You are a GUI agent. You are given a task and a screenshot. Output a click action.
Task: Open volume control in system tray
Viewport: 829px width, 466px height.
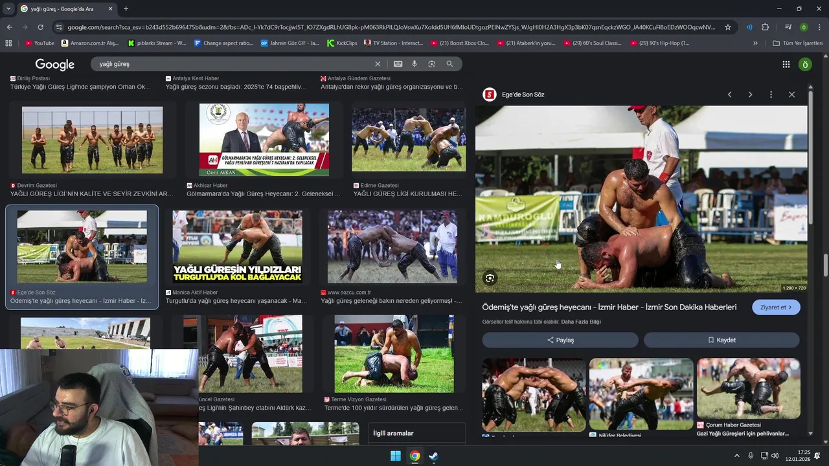click(x=775, y=456)
